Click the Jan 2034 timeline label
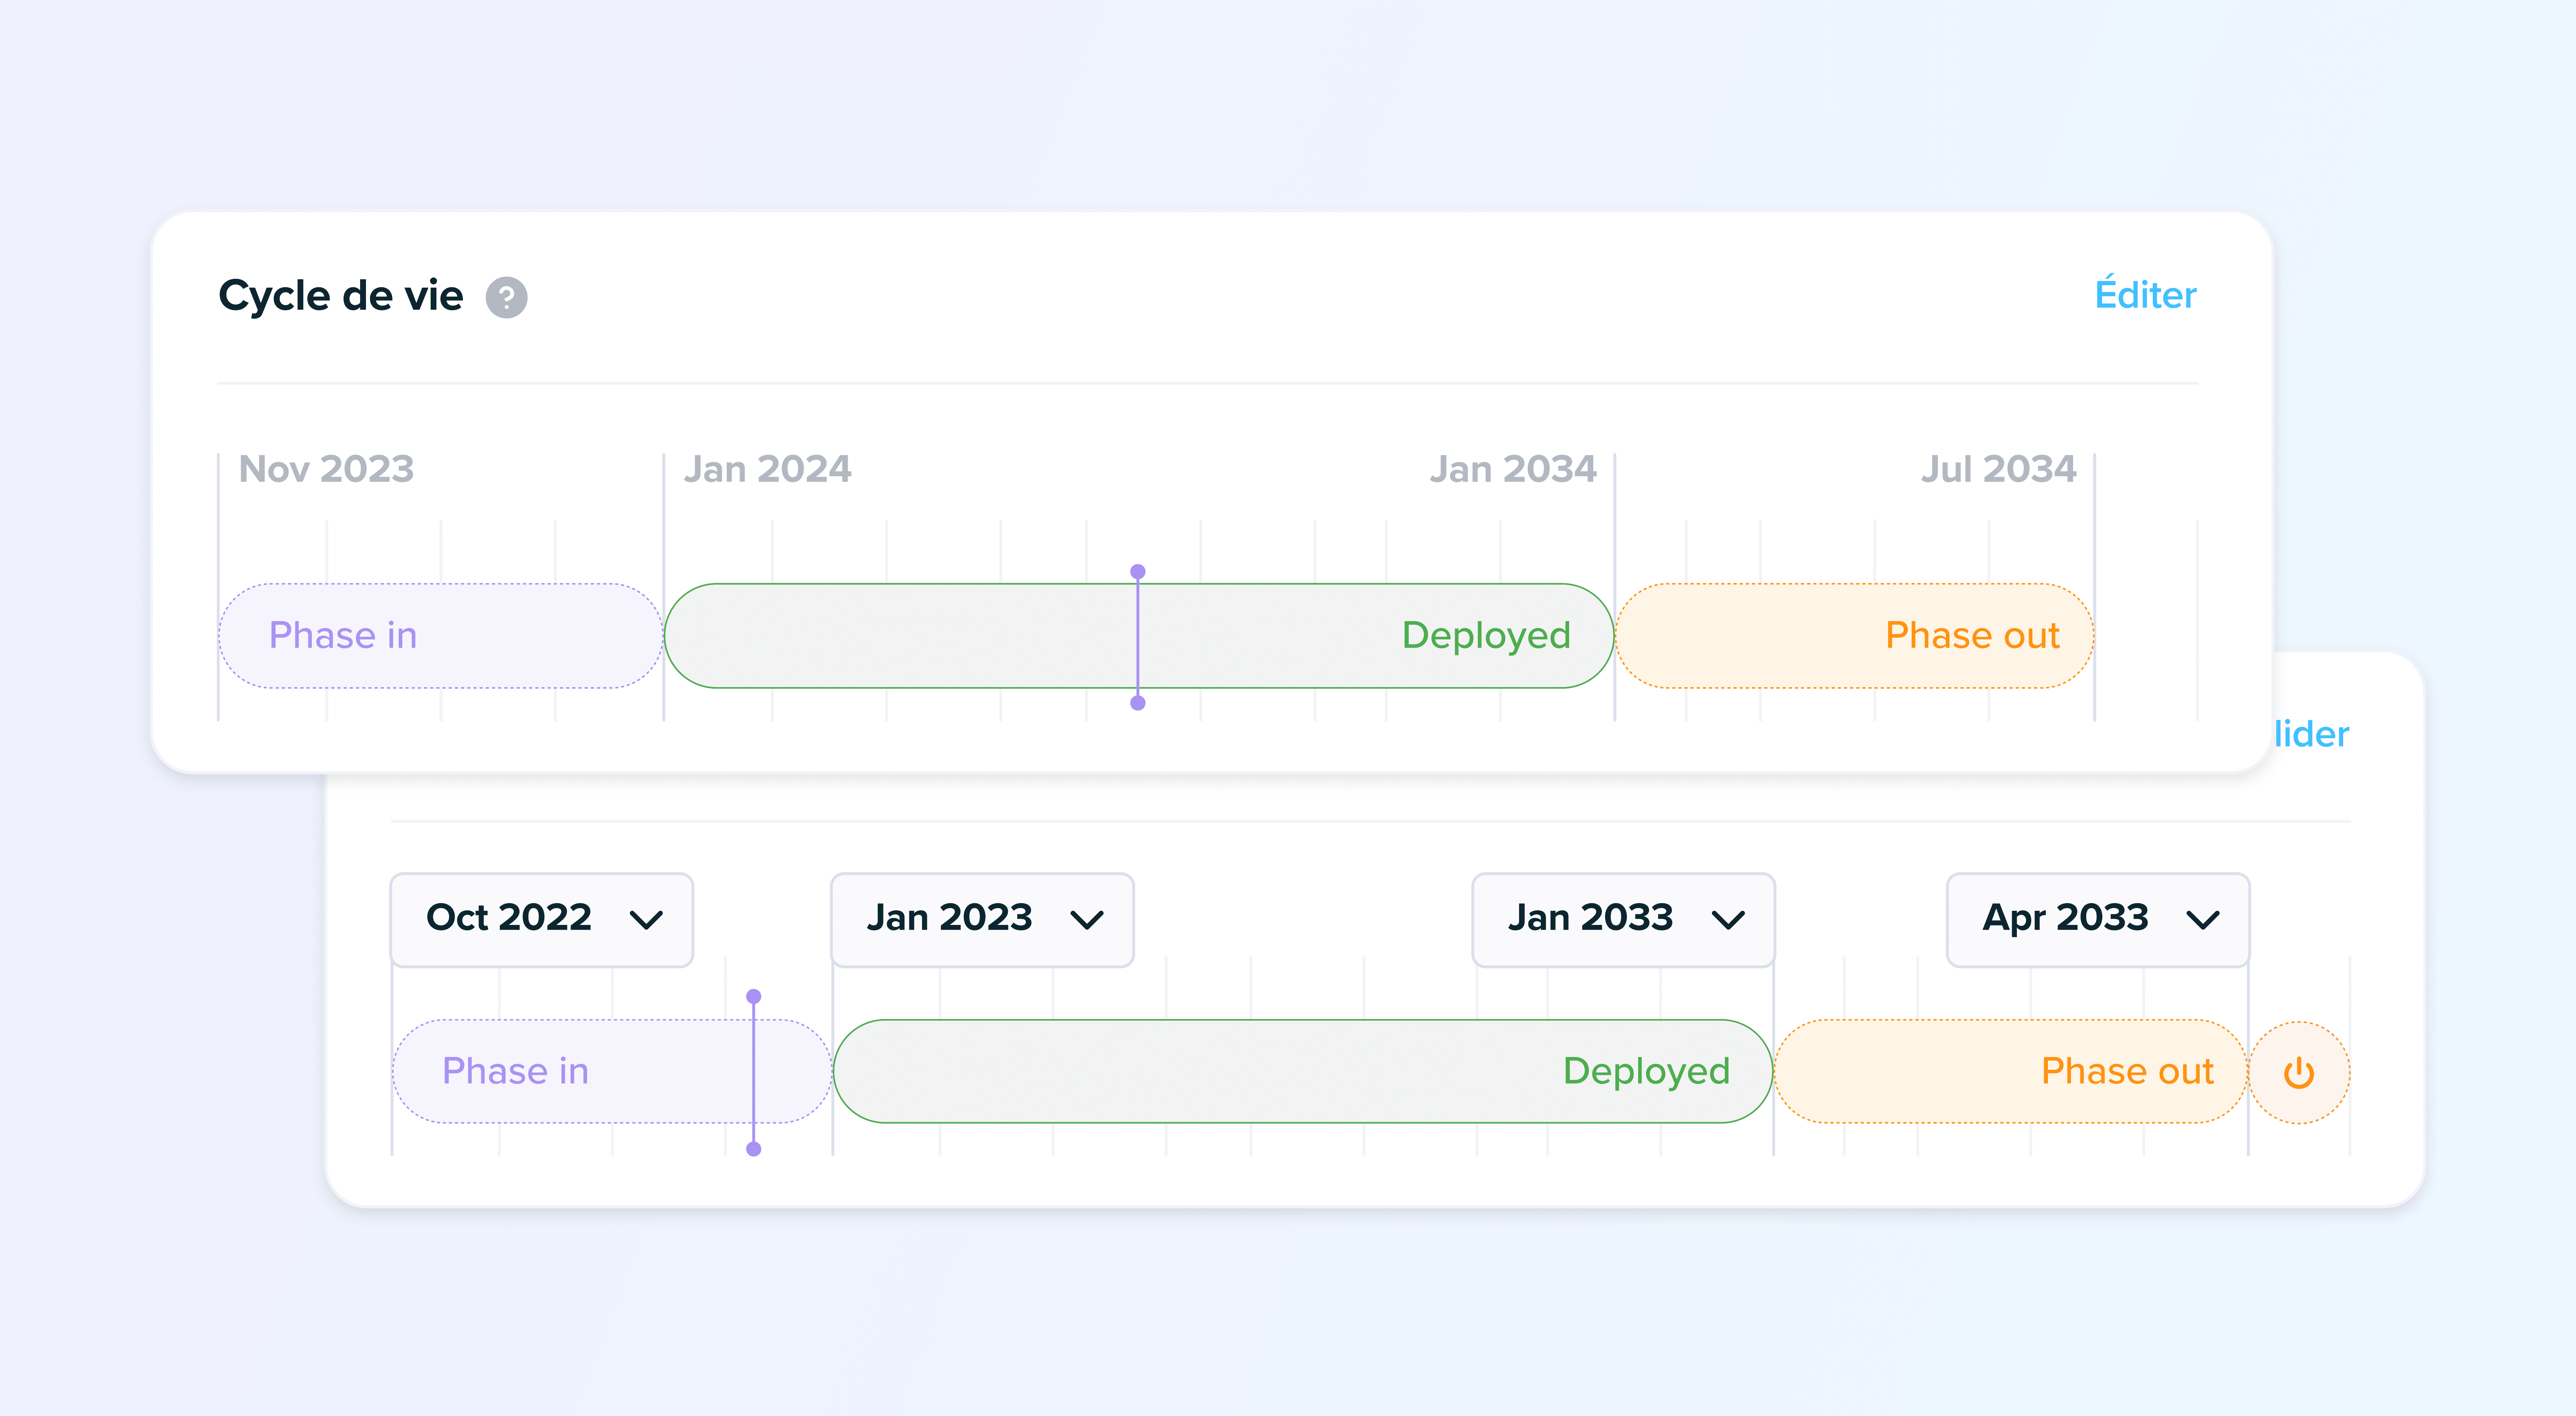 1512,469
